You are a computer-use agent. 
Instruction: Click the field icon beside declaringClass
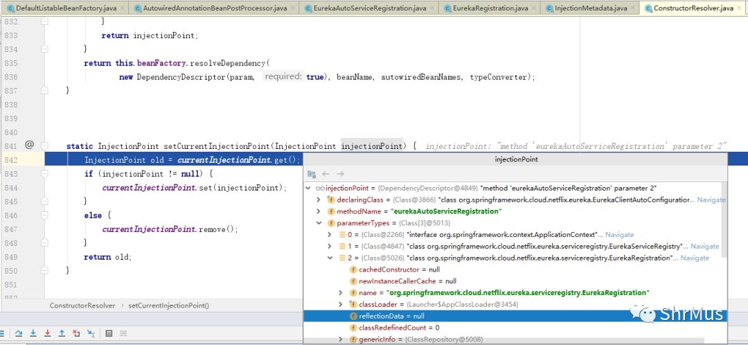click(331, 200)
